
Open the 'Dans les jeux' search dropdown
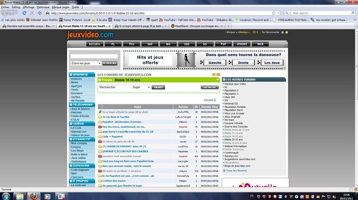[x=85, y=63]
